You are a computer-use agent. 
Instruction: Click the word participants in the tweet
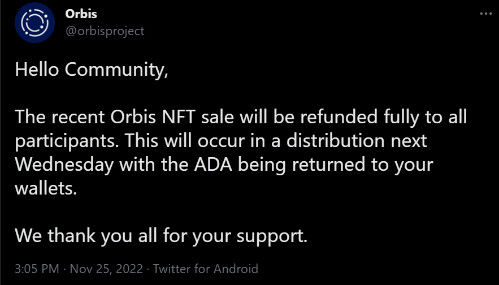61,141
